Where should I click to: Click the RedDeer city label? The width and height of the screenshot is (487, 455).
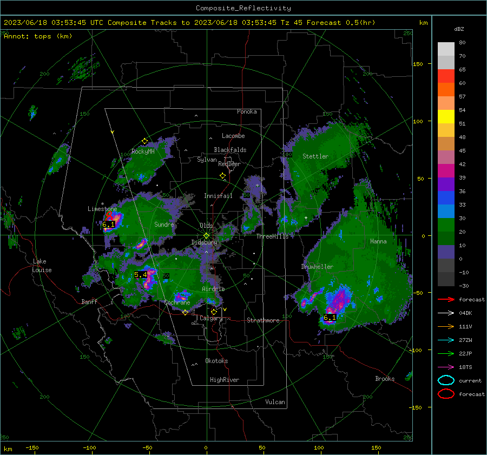click(x=229, y=164)
